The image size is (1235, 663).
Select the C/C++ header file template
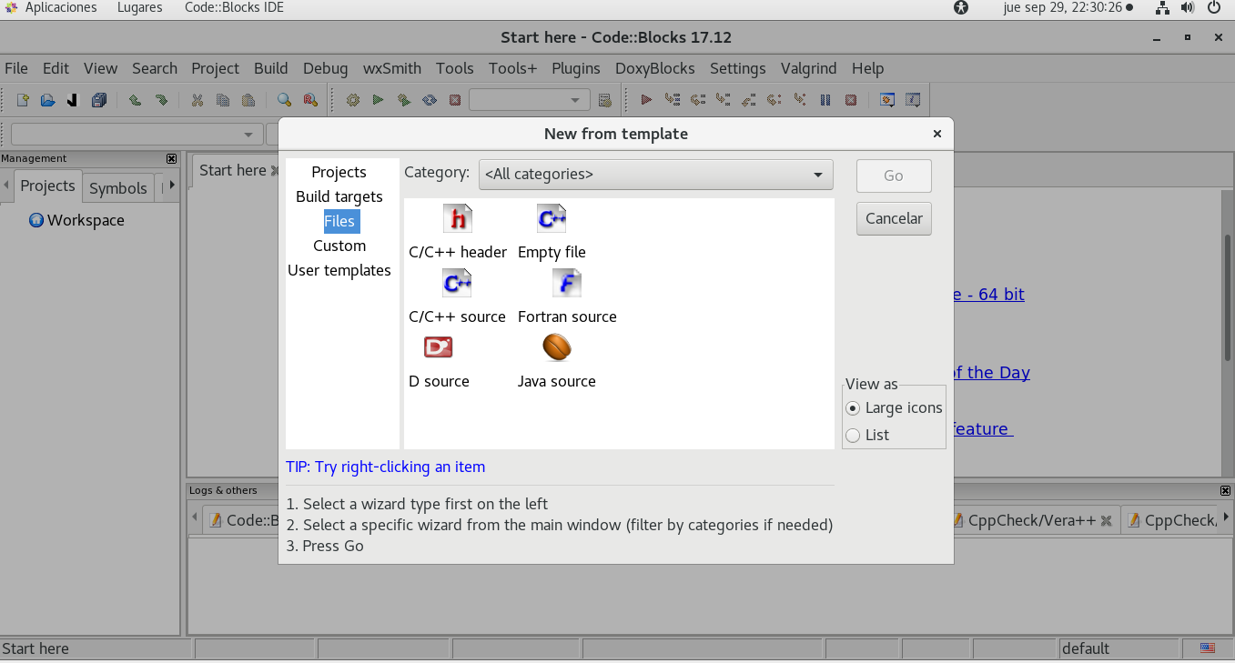click(x=458, y=219)
